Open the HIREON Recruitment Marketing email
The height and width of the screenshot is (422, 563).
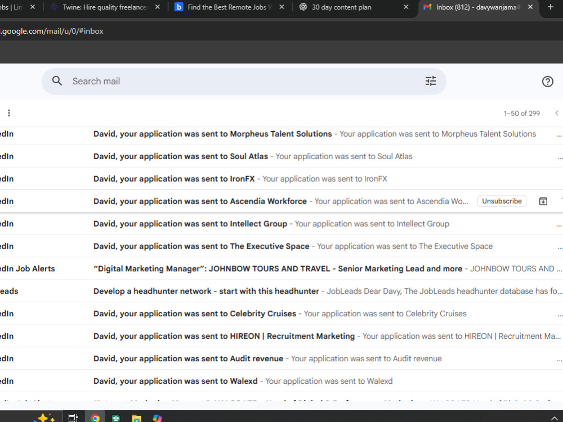(x=281, y=336)
